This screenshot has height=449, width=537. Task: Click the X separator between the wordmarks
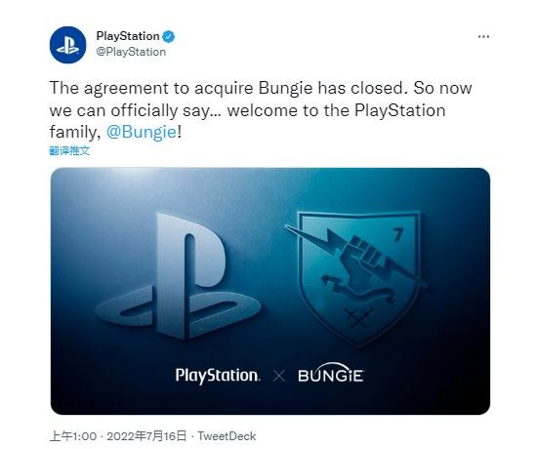click(x=279, y=376)
